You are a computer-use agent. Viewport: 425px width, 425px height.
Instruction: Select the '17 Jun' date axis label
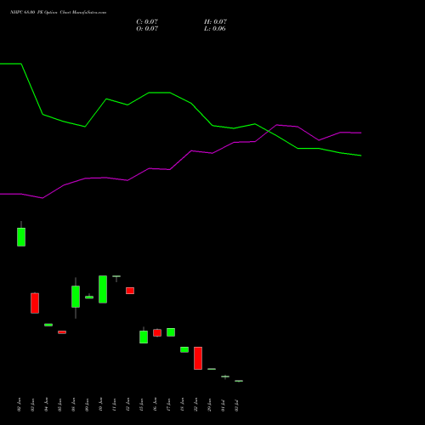[168, 405]
